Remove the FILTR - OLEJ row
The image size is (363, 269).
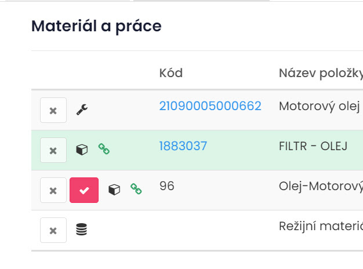coord(53,150)
